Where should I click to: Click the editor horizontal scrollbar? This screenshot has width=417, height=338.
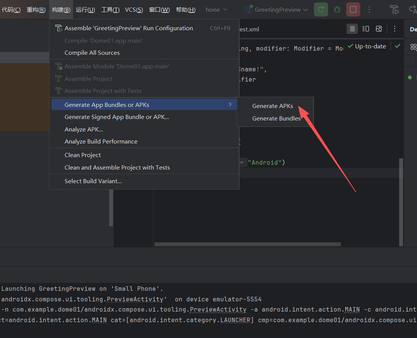click(x=247, y=244)
